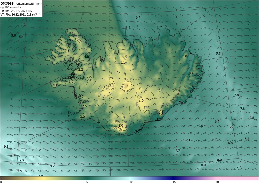The image size is (259, 184).
Task: Select the 2.3 value on the peninsula
Action: 55,85
